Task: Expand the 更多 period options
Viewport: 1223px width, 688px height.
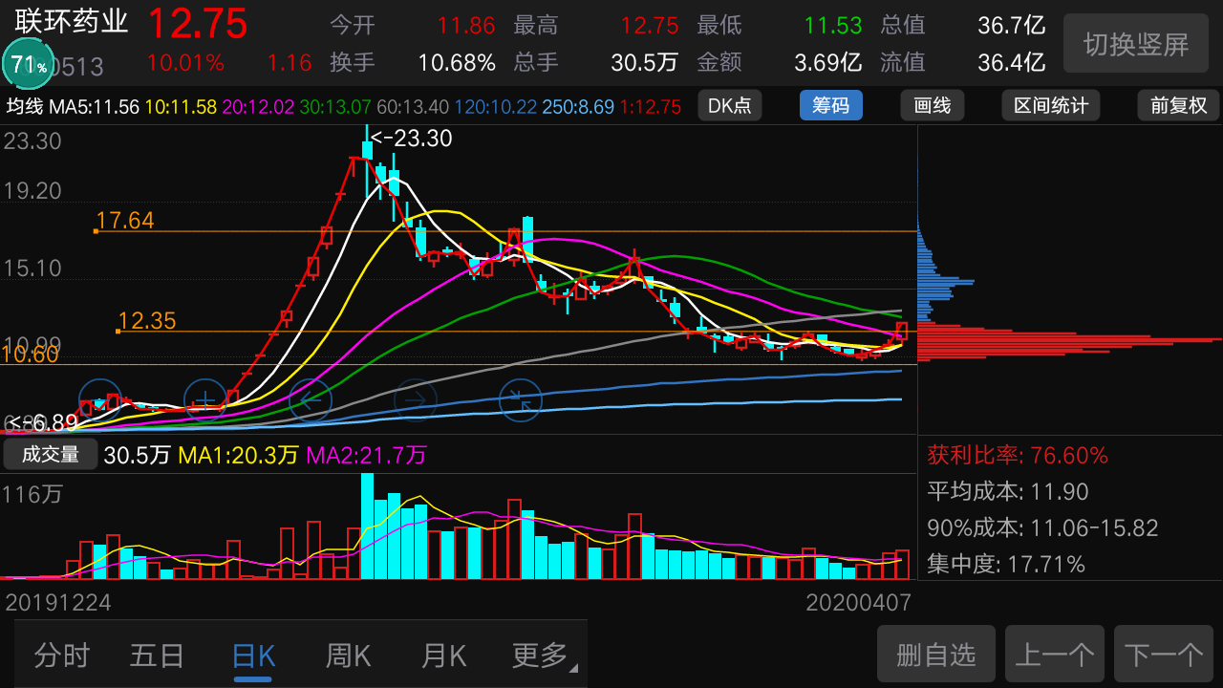Action: point(543,656)
